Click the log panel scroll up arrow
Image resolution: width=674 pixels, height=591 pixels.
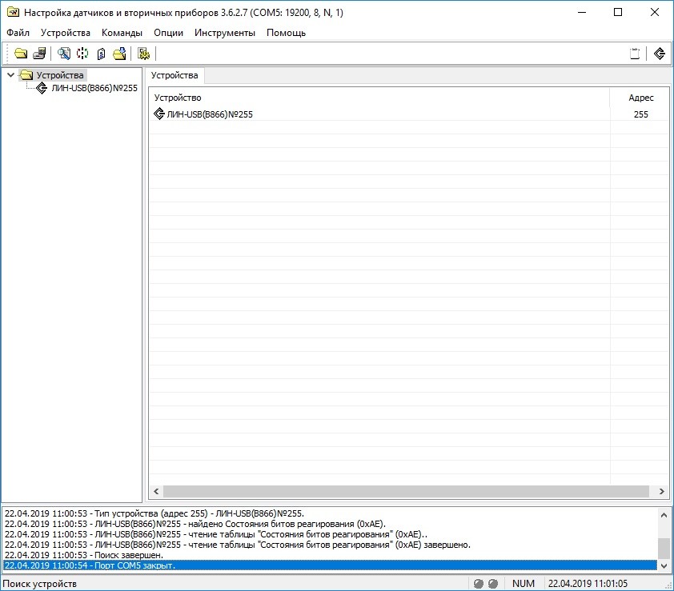(664, 514)
